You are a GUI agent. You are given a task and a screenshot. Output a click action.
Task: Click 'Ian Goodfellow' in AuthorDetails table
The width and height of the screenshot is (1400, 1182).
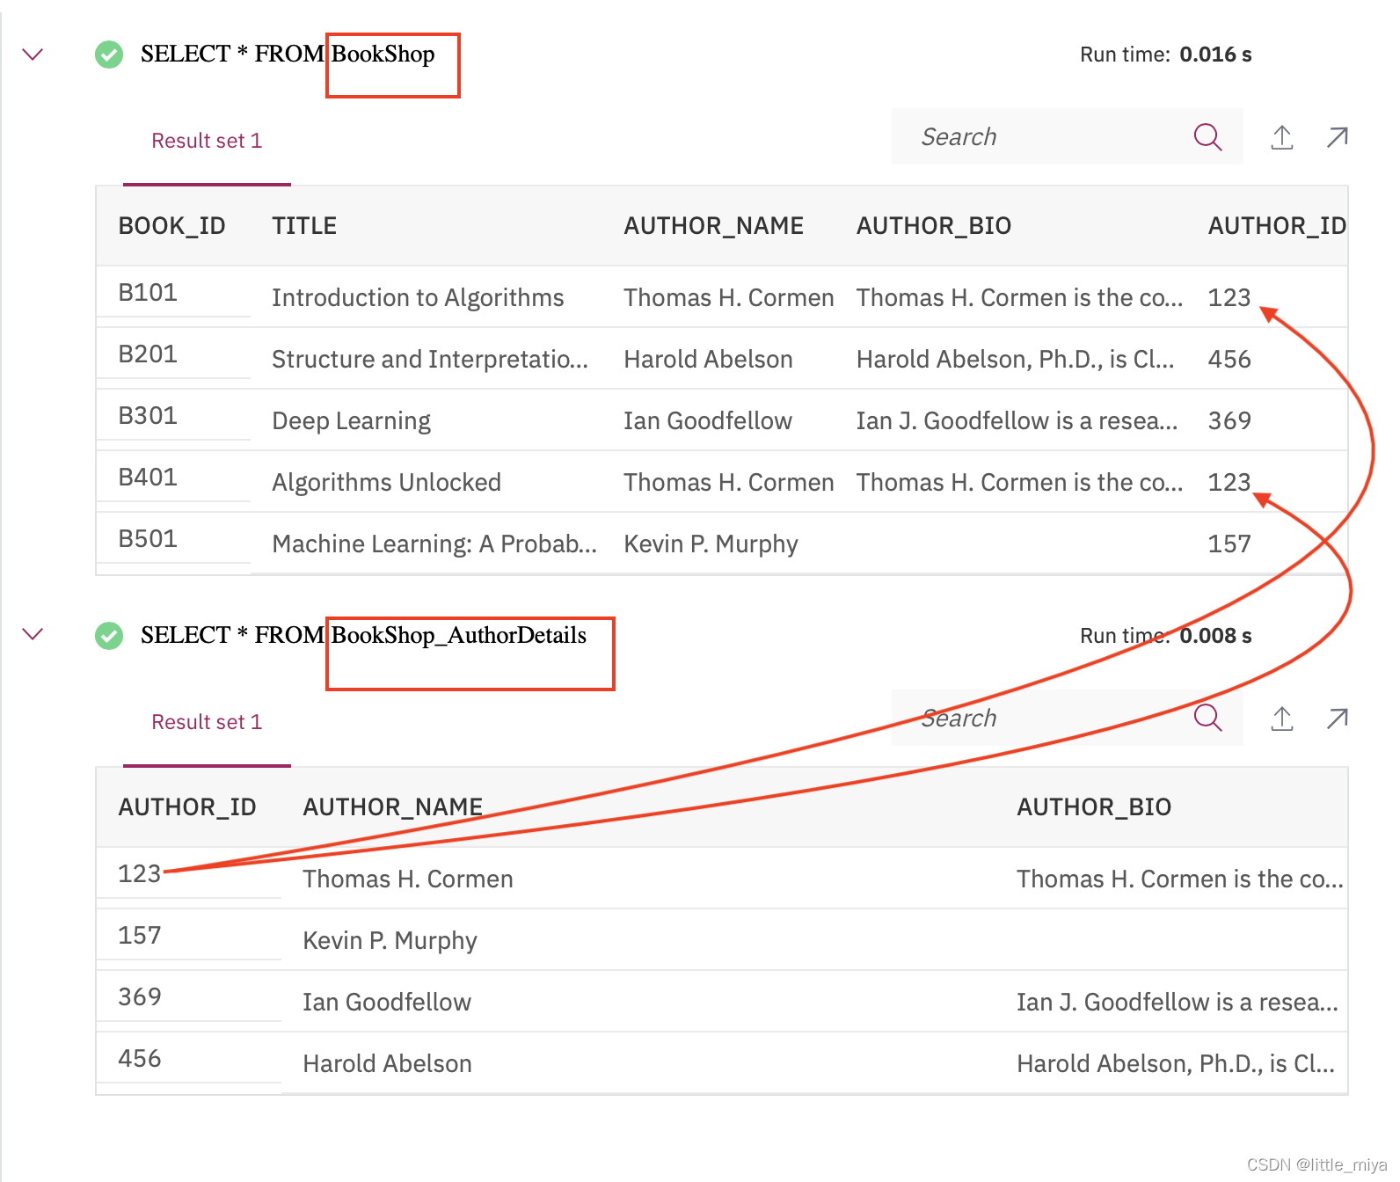tap(387, 1003)
